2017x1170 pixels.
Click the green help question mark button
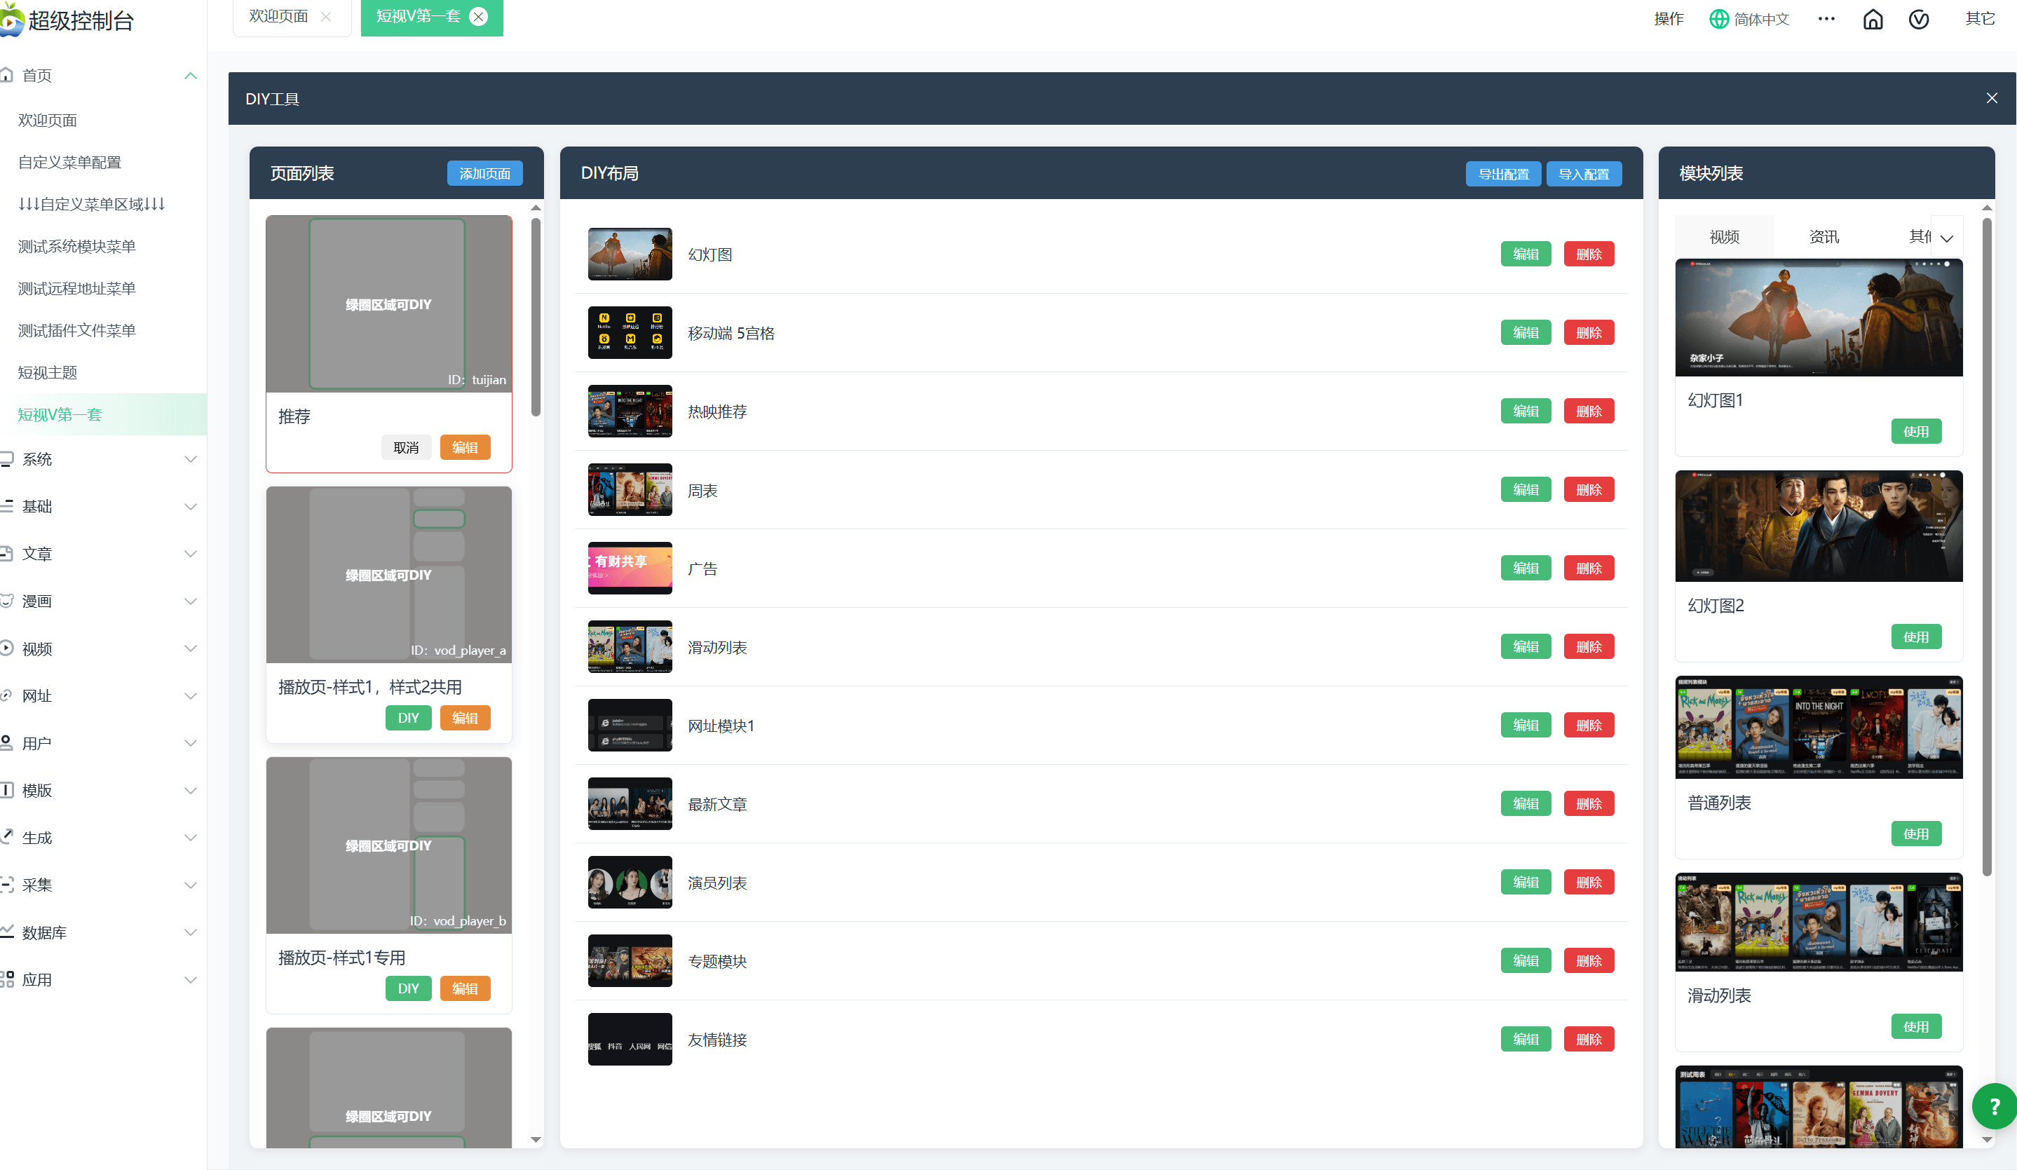pos(1994,1106)
